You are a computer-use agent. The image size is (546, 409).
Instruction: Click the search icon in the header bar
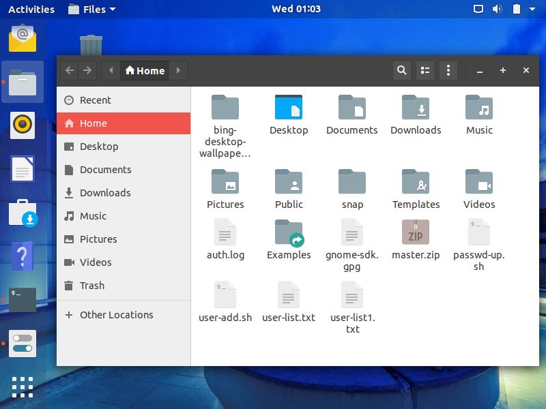point(402,71)
